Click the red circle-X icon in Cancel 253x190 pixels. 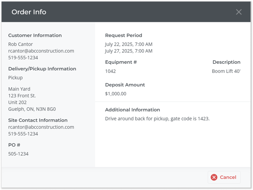tap(214, 177)
